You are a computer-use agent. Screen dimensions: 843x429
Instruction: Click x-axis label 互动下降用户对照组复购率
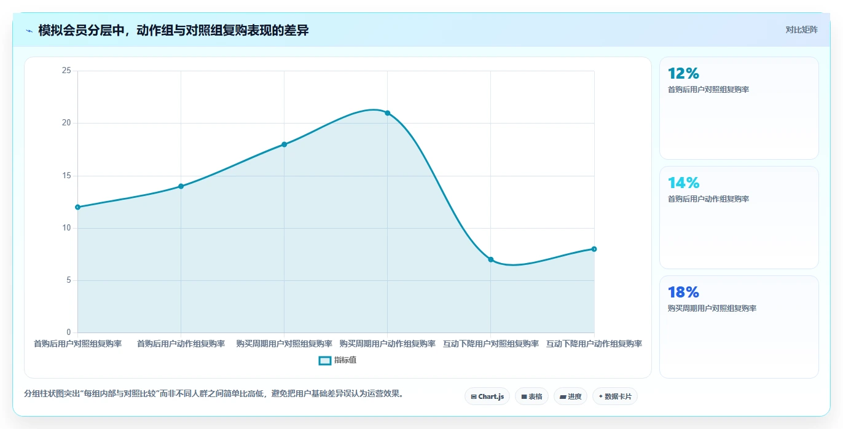490,344
